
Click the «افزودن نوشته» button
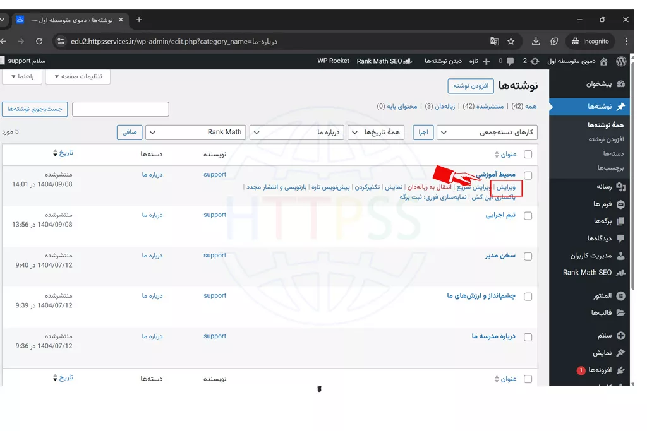click(471, 86)
